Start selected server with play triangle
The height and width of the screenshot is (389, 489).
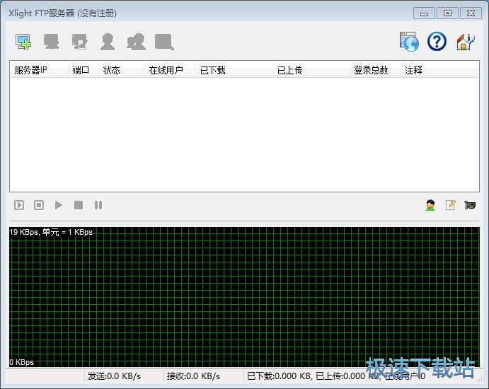coord(59,205)
